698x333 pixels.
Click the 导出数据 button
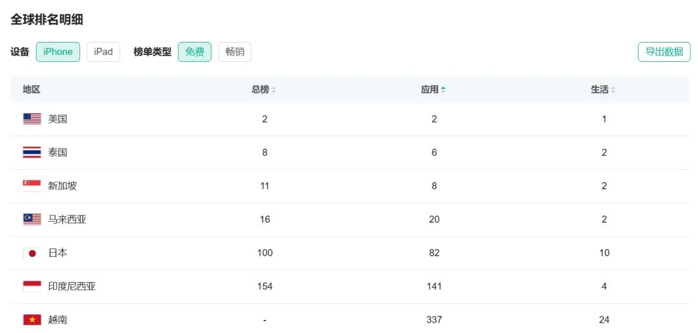coord(664,52)
